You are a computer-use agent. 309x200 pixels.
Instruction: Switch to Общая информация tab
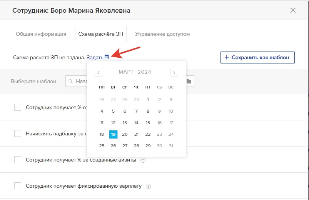click(41, 34)
